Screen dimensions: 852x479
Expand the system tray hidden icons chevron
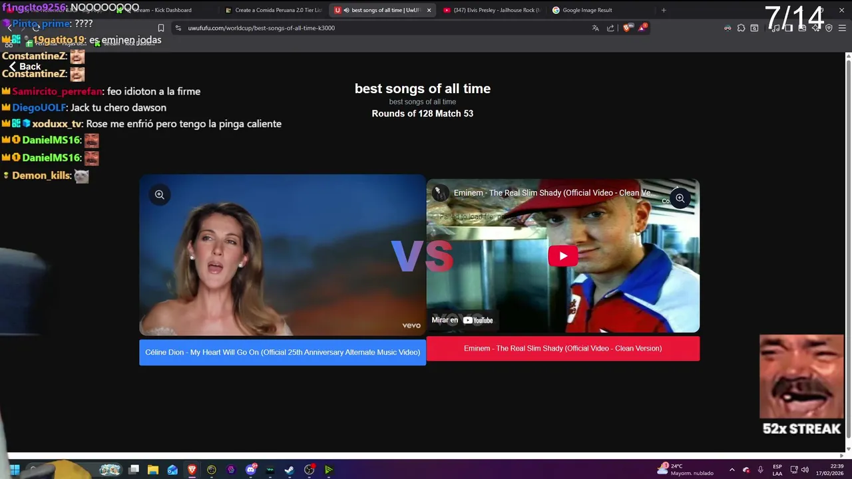click(x=732, y=470)
